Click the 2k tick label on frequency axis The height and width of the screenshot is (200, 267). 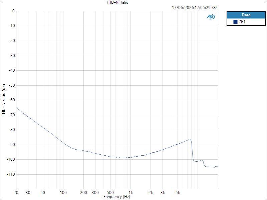[x=151, y=193]
